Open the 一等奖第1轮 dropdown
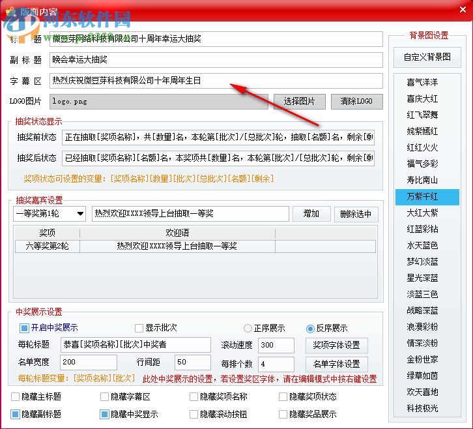The height and width of the screenshot is (429, 473). tap(50, 214)
